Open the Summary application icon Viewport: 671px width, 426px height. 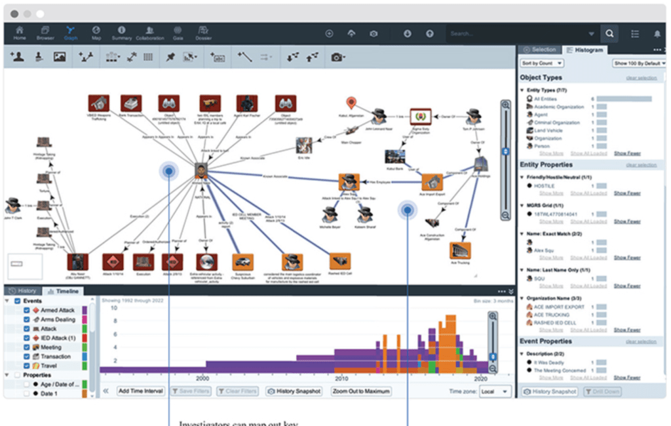click(x=121, y=33)
